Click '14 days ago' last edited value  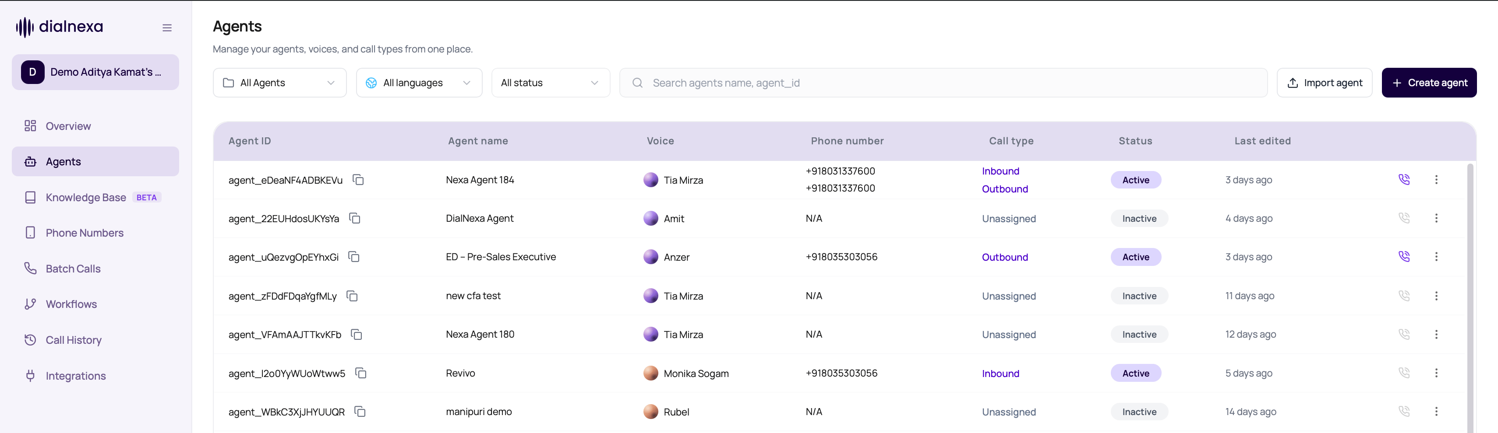(x=1250, y=412)
